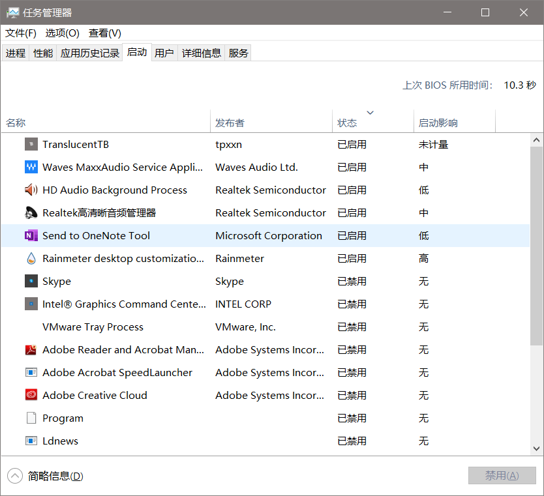Click Skype's 已禁用 status cell
544x496 pixels.
coord(352,281)
